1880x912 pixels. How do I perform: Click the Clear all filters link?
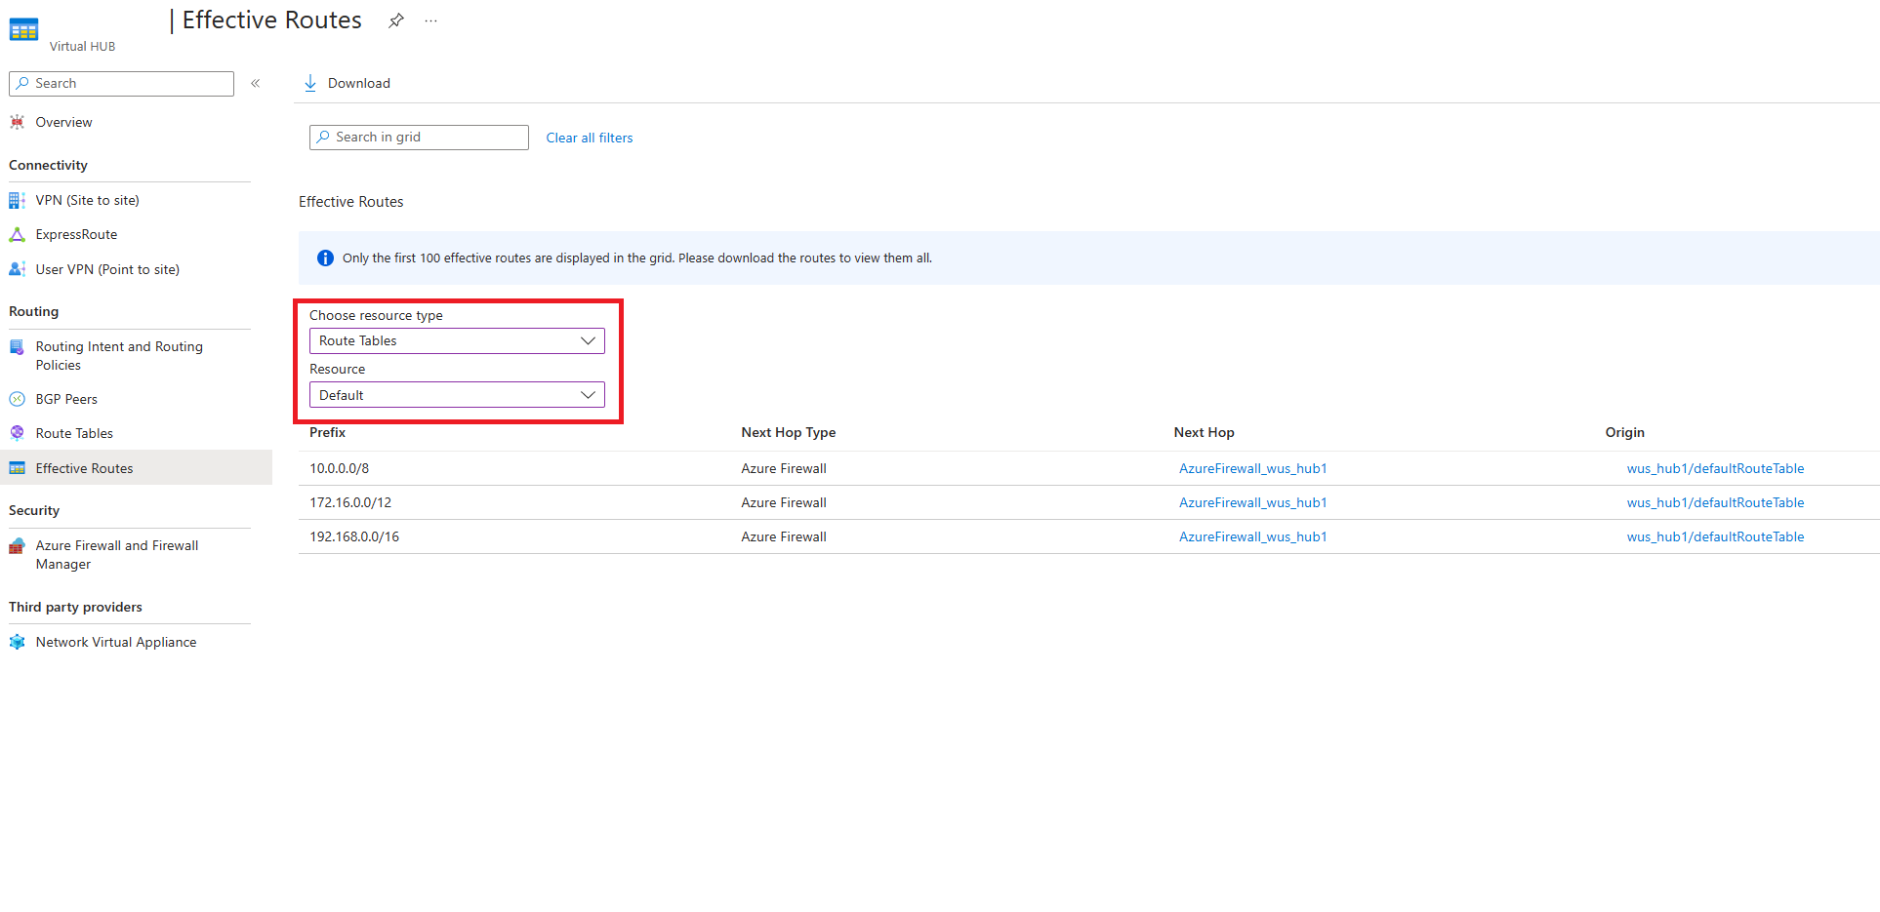589,137
